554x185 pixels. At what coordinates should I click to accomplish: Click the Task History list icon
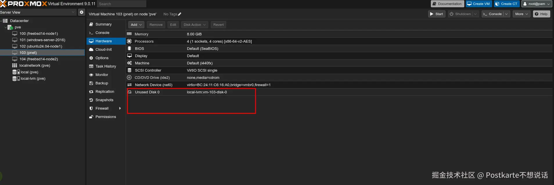pyautogui.click(x=91, y=66)
